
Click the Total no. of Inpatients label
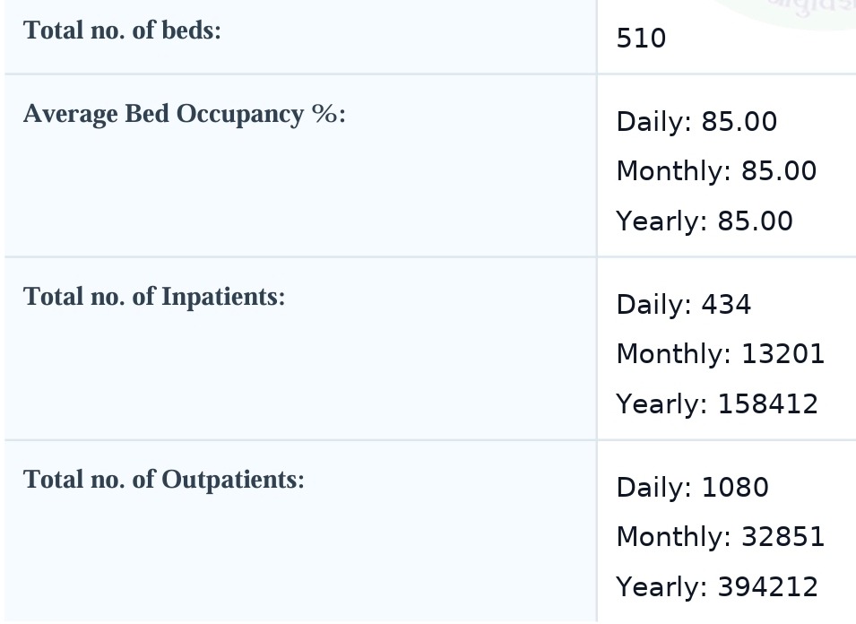tap(154, 297)
